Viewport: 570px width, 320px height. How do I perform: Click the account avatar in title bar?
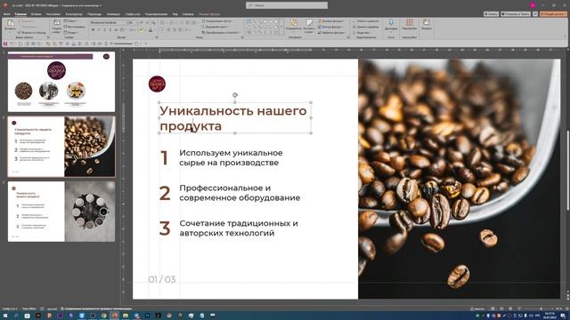coord(533,5)
